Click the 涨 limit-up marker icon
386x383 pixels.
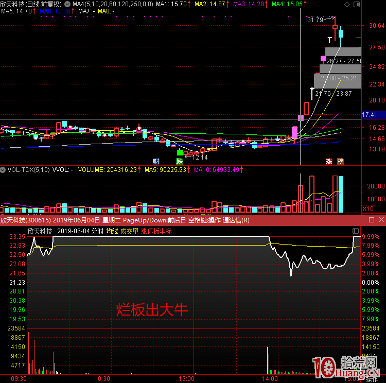tap(329, 161)
